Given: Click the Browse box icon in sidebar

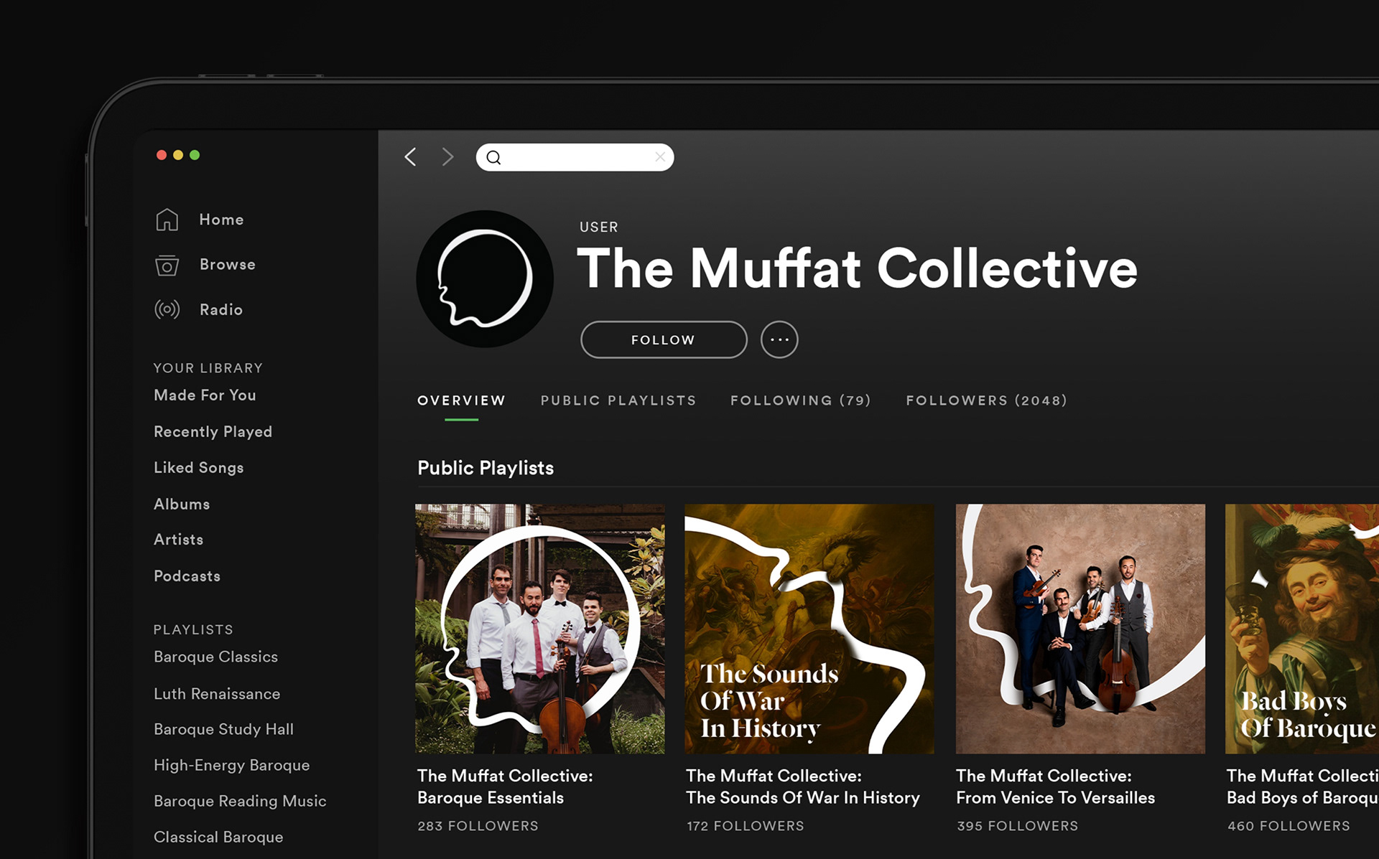Looking at the screenshot, I should coord(167,265).
